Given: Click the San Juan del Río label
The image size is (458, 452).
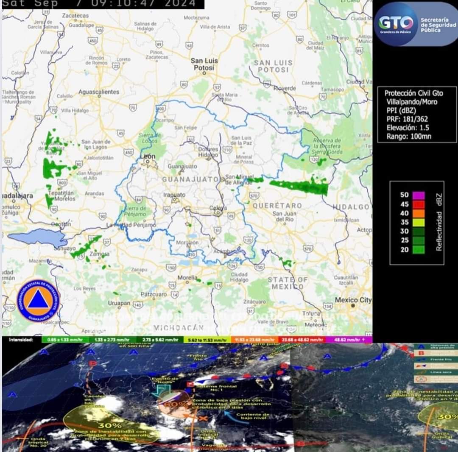Looking at the screenshot, I should [285, 216].
